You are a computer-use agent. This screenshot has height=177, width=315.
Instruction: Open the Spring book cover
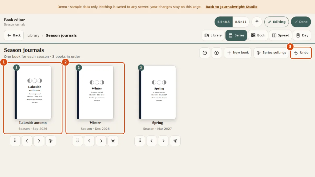(157, 92)
